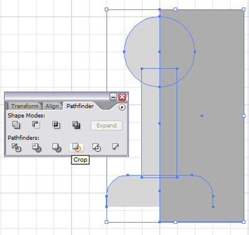249x235 pixels.
Task: Click the bounding box top-left handle
Action: 106,9
